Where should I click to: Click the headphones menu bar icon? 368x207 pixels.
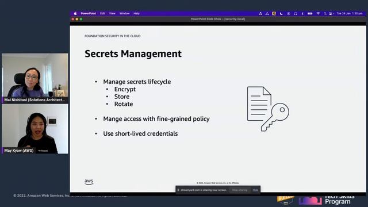coord(296,14)
